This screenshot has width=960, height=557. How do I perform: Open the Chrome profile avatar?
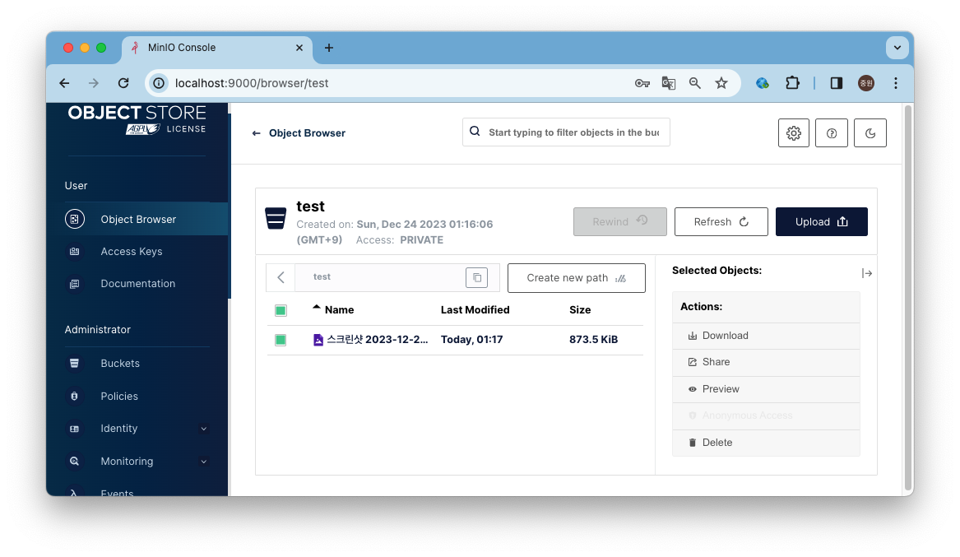(x=865, y=83)
